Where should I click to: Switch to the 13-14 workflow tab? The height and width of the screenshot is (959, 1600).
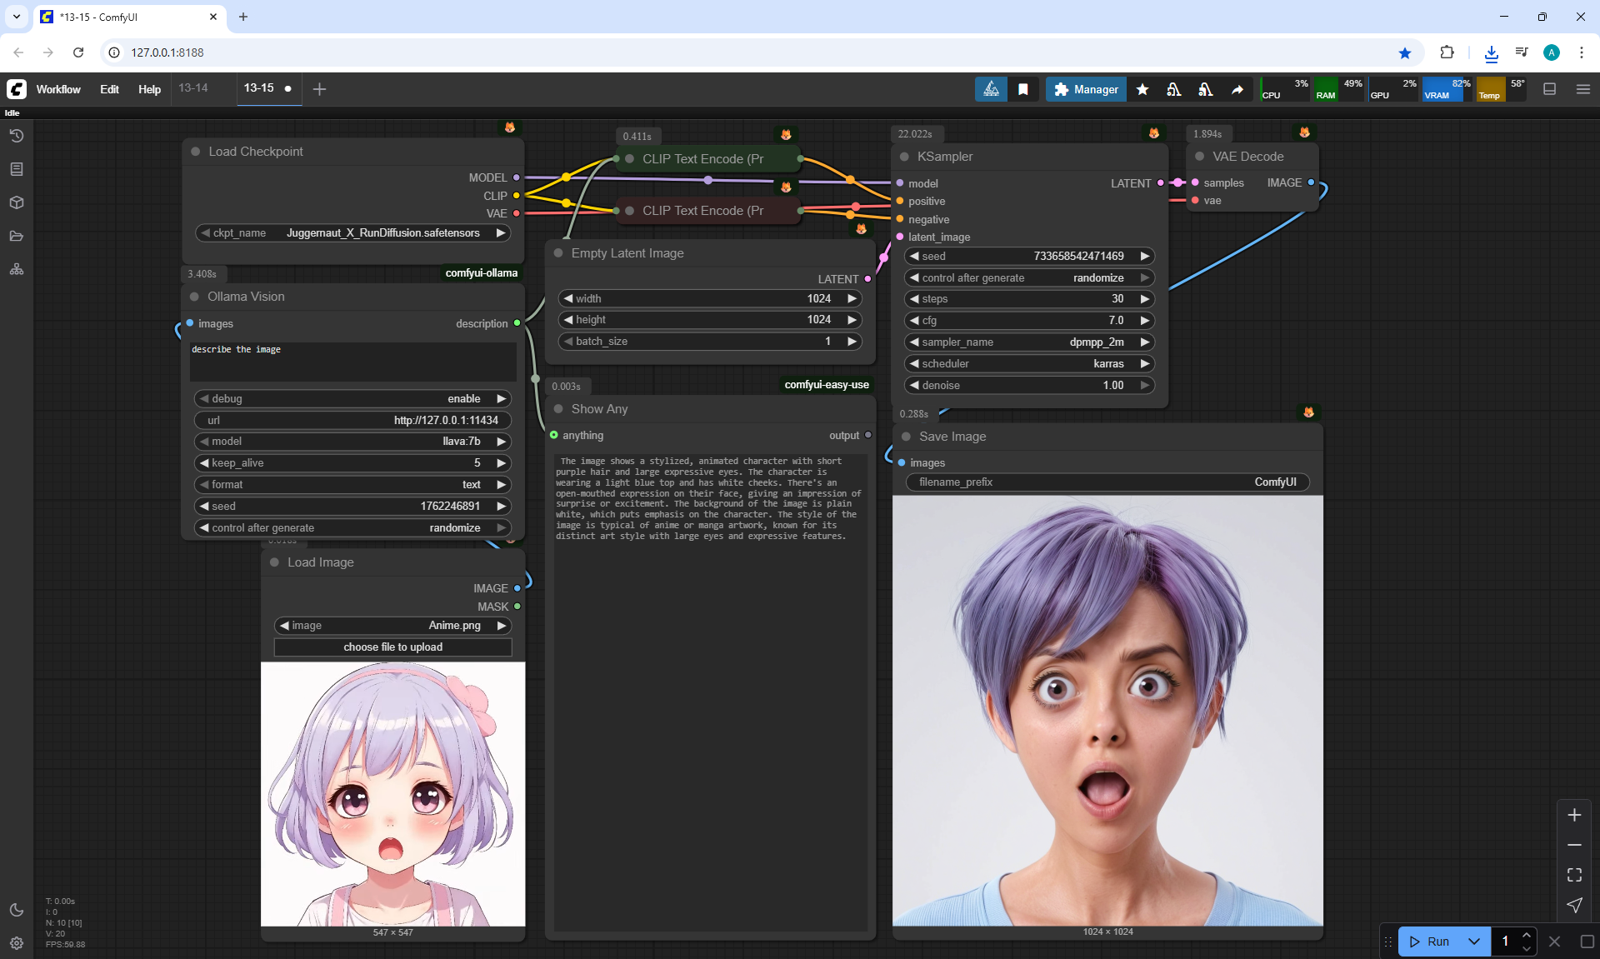(x=193, y=88)
